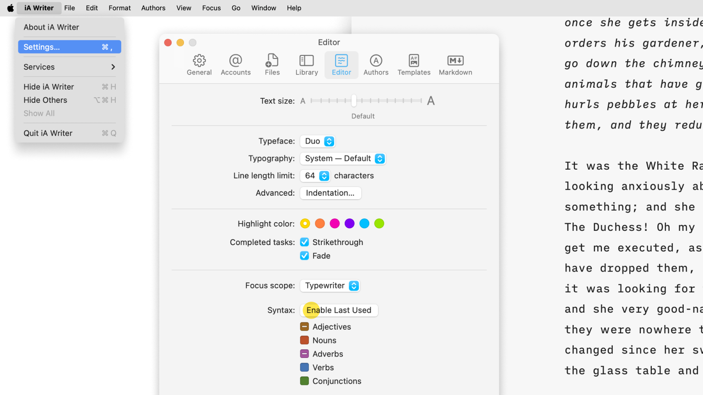Viewport: 703px width, 395px height.
Task: Open the Templates settings pane
Action: tap(413, 64)
